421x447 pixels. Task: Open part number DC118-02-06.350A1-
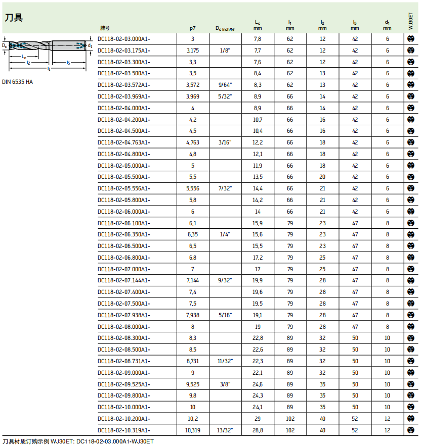[x=124, y=234]
